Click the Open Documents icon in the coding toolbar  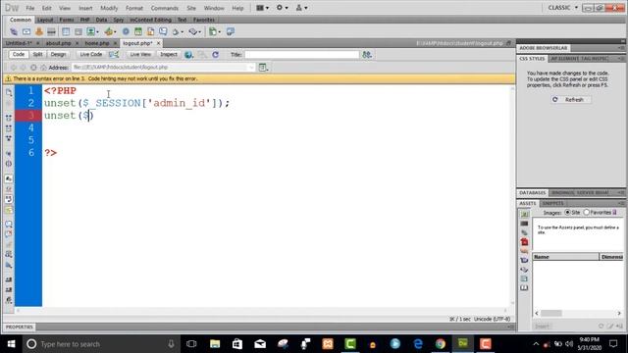pos(9,93)
